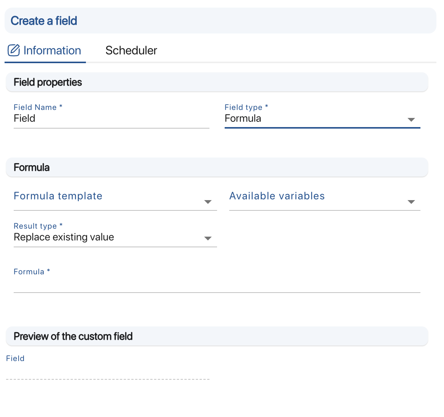
Task: Select the Replace existing value option
Action: point(63,237)
